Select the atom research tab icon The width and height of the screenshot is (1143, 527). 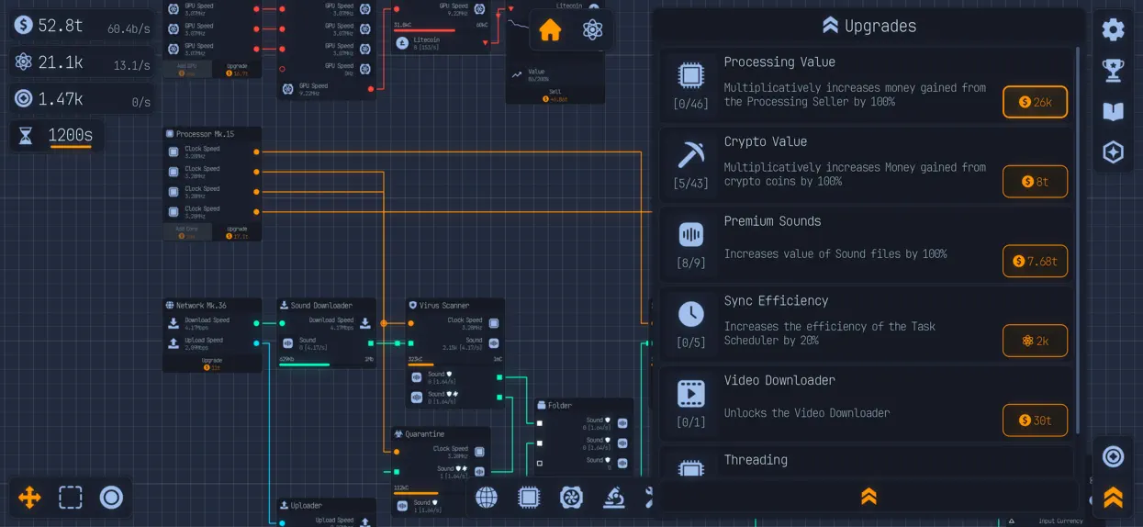[x=593, y=30]
